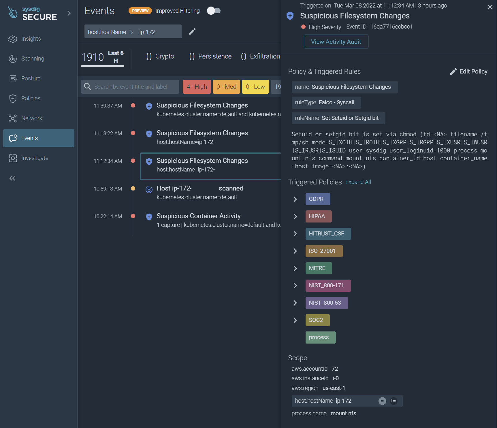This screenshot has width=497, height=428.
Task: Expand the HIPAA triggered policy
Action: [295, 216]
